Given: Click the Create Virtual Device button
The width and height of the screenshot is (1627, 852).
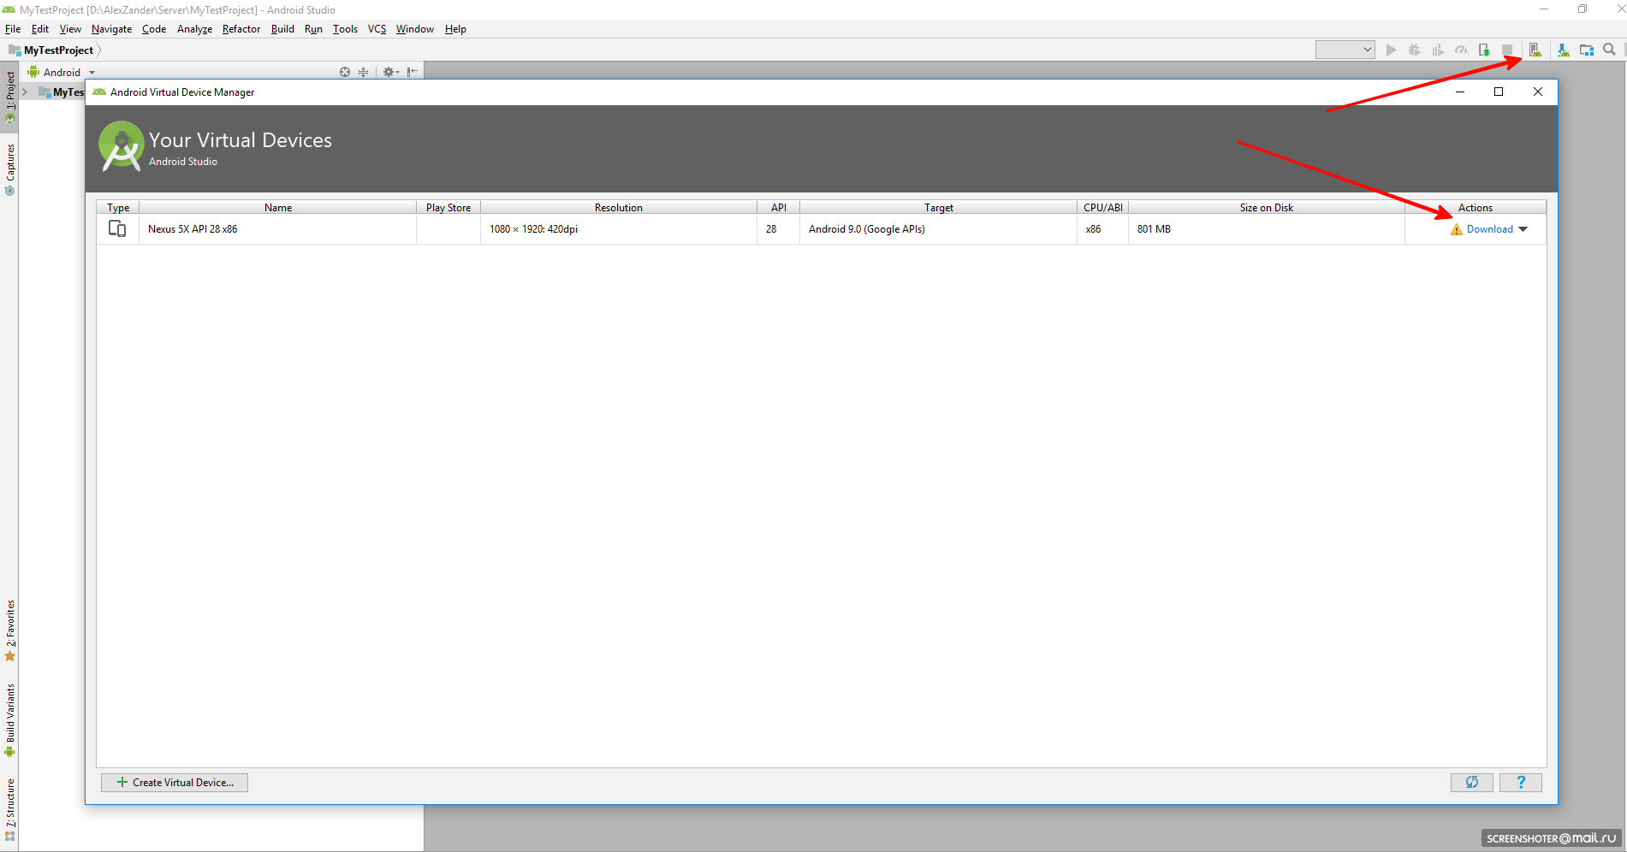Looking at the screenshot, I should [x=175, y=782].
